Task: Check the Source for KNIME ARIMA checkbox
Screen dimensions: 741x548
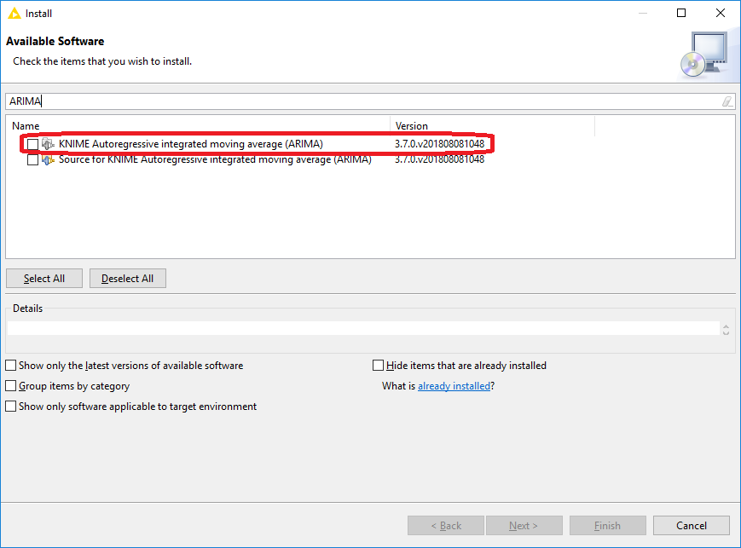Action: 32,160
